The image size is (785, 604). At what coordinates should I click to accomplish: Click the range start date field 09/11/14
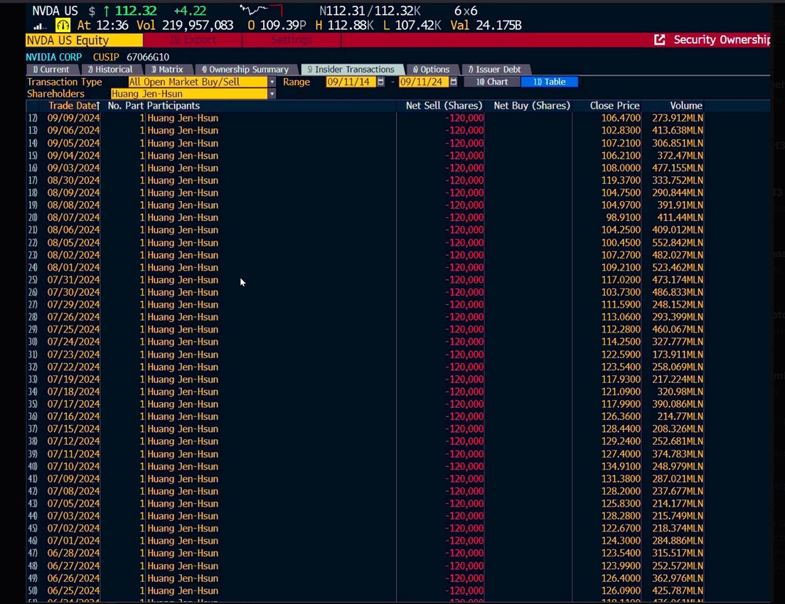pyautogui.click(x=351, y=82)
